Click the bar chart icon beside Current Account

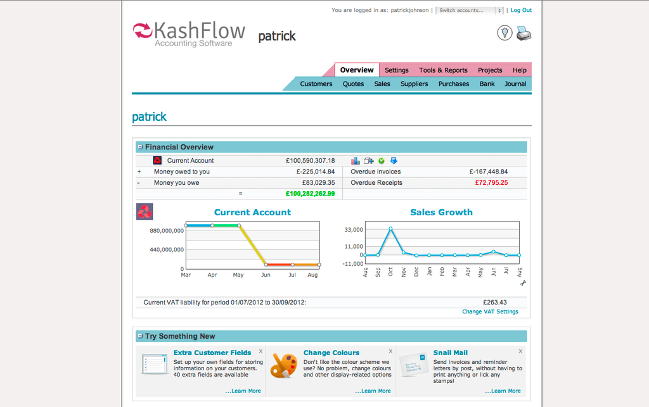(x=356, y=161)
